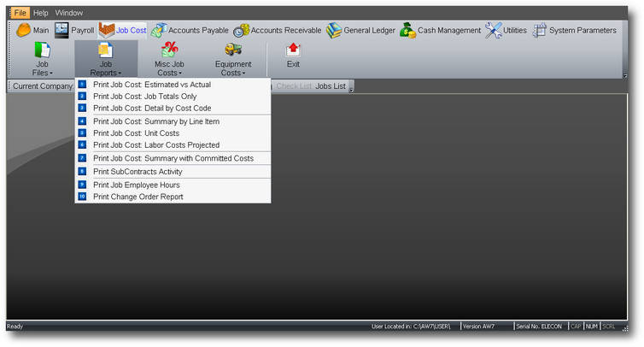Select Print Job Cost: Job Totals Only
The height and width of the screenshot is (347, 644).
coord(173,97)
